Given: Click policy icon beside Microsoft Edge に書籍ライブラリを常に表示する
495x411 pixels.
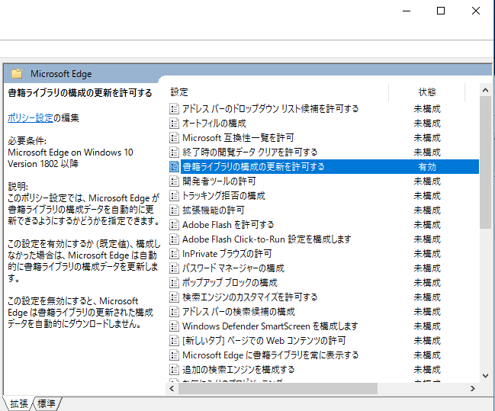Looking at the screenshot, I should coord(174,355).
